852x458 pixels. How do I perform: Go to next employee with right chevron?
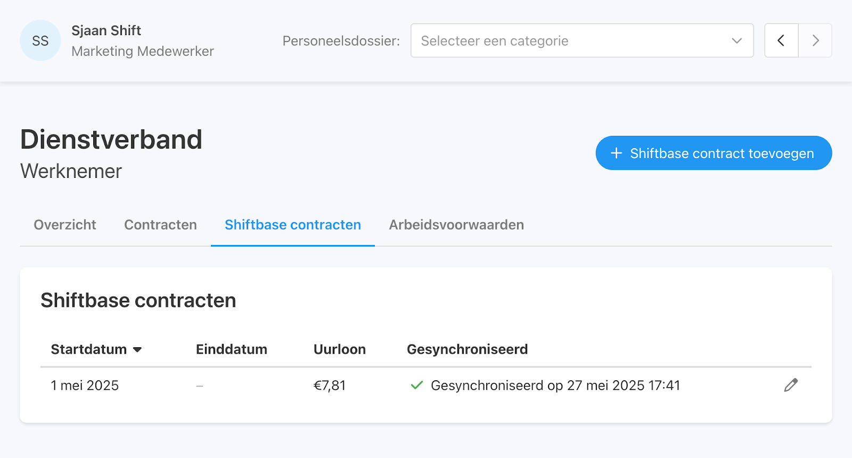[x=815, y=40]
